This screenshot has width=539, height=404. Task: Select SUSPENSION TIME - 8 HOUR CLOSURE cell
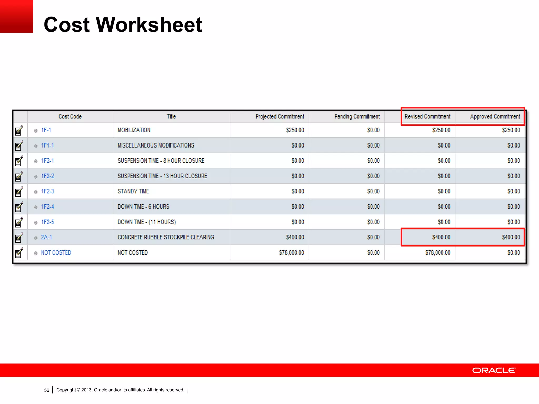pyautogui.click(x=171, y=161)
